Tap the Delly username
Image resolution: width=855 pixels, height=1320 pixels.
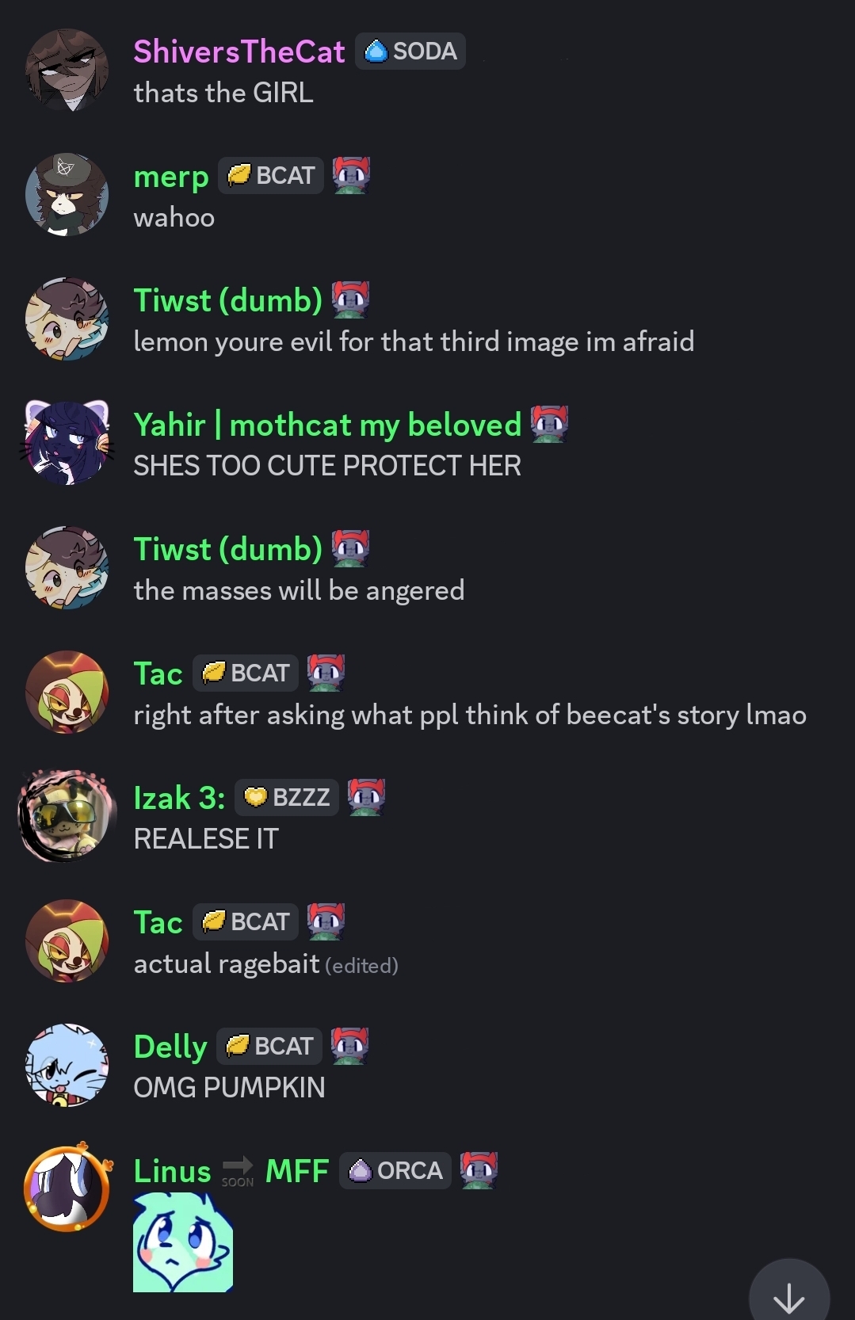tap(170, 1047)
